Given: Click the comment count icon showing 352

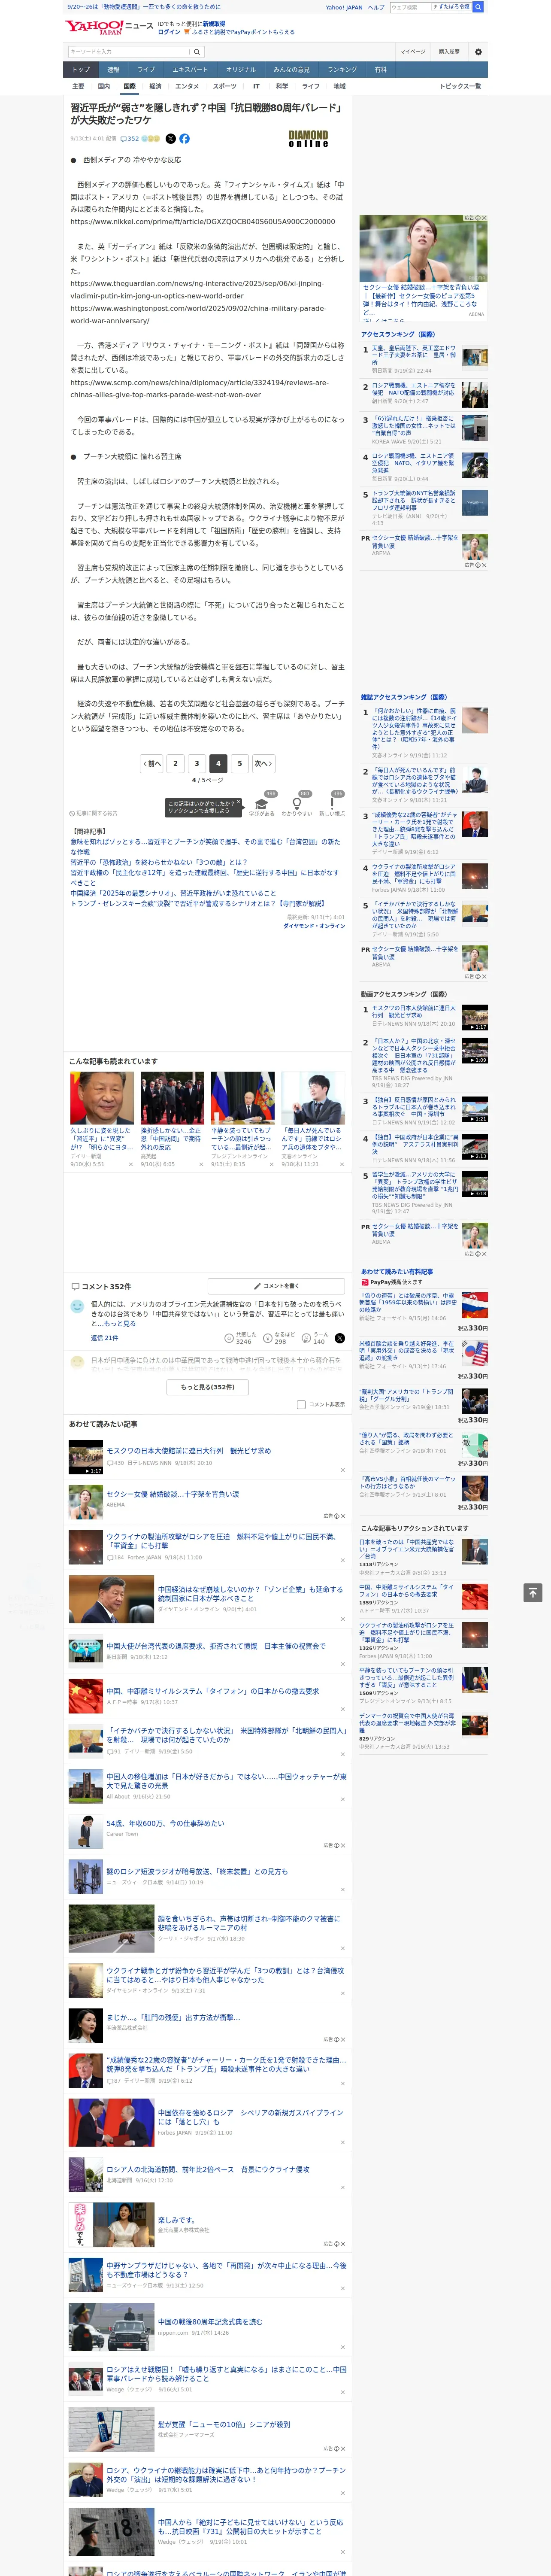Looking at the screenshot, I should click(129, 139).
